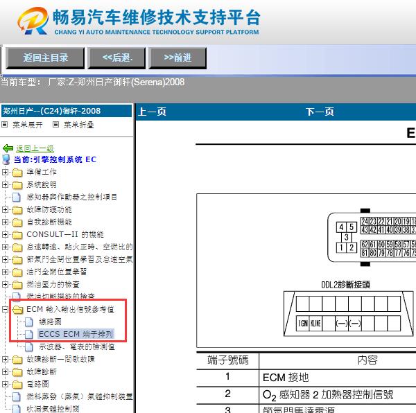Open the 線路圖 tree item
416x413 pixels.
[x=50, y=322]
